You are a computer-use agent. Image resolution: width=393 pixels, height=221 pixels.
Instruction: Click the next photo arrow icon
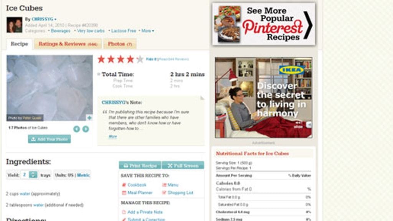pos(86,129)
